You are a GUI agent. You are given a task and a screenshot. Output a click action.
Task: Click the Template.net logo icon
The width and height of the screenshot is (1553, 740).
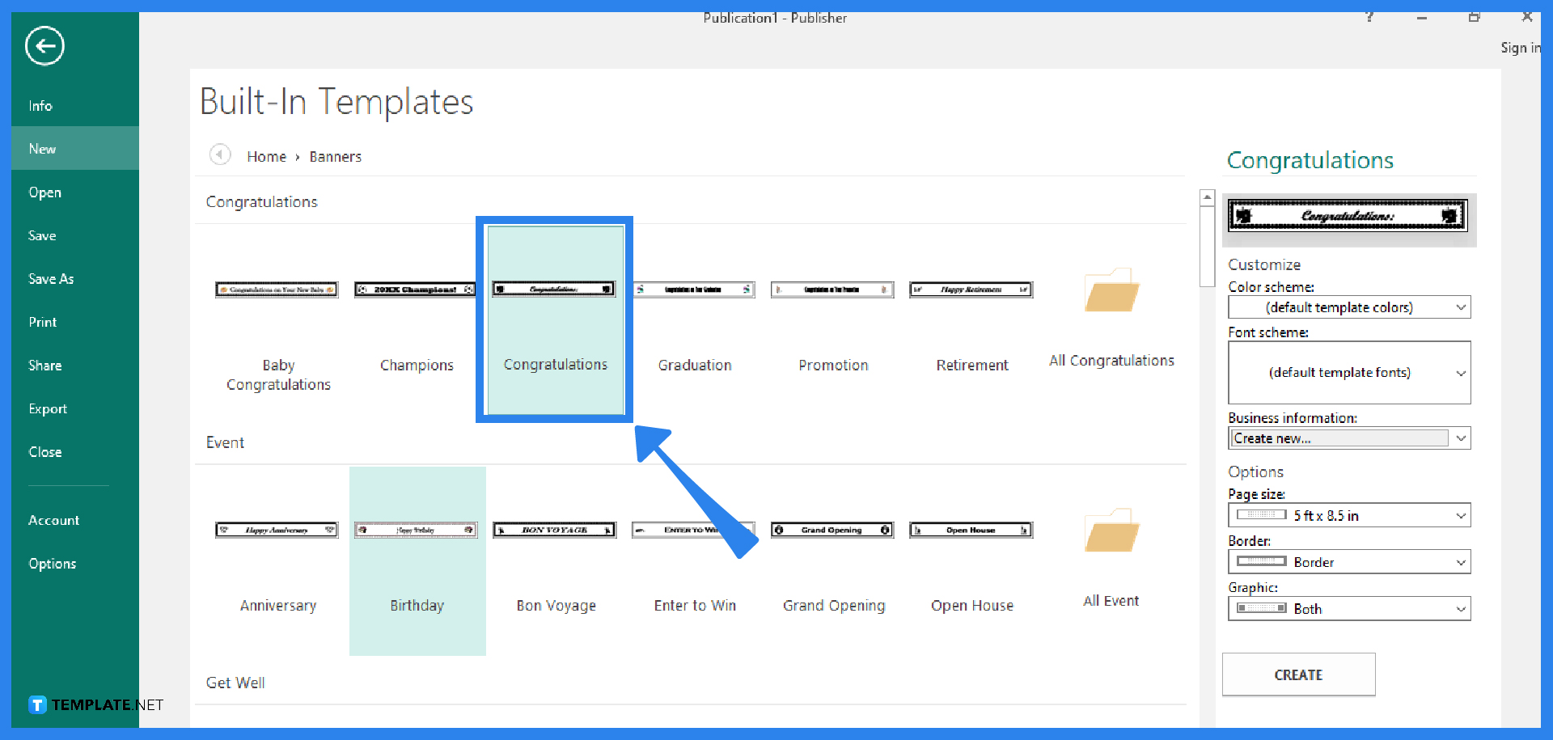click(x=36, y=704)
